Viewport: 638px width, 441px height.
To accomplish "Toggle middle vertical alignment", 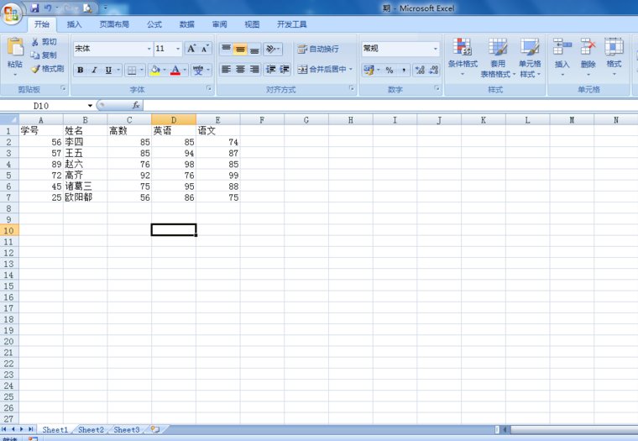I will [x=240, y=50].
